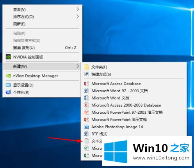Click the last Excel file icon
194x168 pixels.
click(87, 155)
